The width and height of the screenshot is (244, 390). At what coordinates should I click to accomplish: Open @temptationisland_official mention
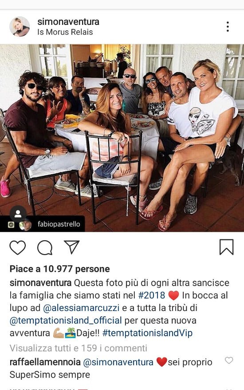point(66,320)
